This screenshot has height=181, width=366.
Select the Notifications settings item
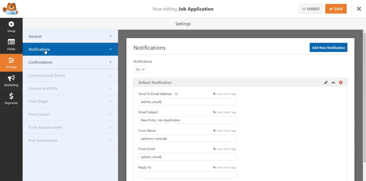pyautogui.click(x=70, y=49)
